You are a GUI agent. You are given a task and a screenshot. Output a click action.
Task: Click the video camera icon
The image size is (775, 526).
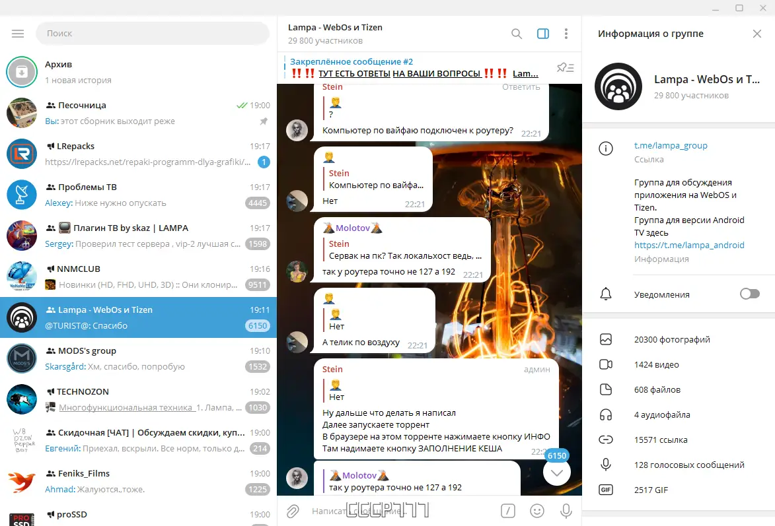click(x=605, y=364)
